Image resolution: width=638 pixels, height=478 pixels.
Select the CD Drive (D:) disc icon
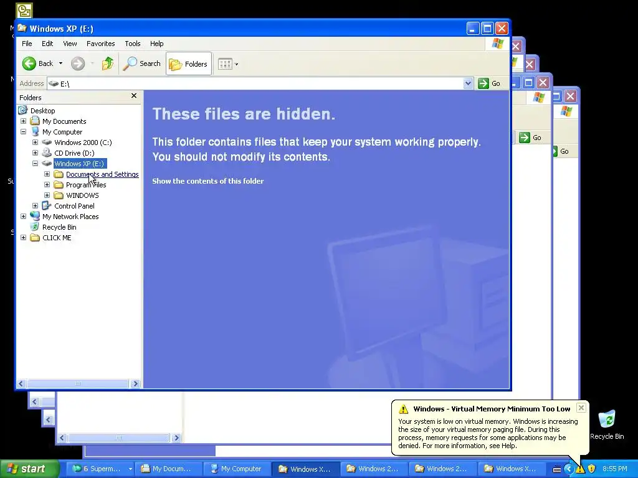(47, 152)
